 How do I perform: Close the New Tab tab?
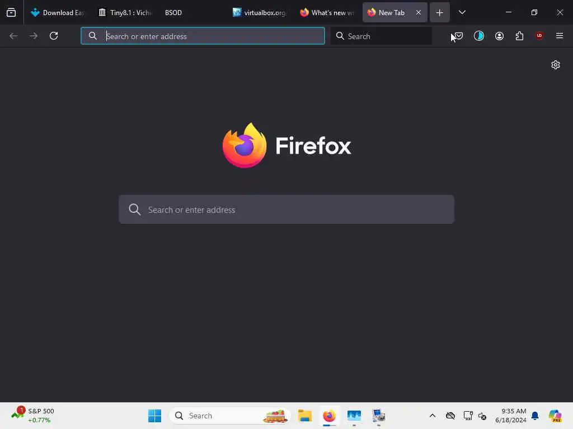point(419,12)
